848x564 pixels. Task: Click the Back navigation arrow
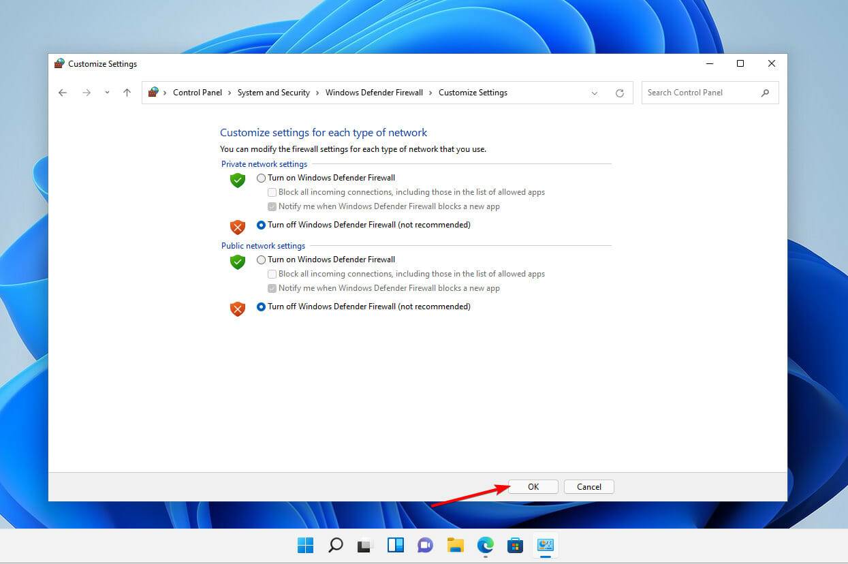tap(63, 93)
